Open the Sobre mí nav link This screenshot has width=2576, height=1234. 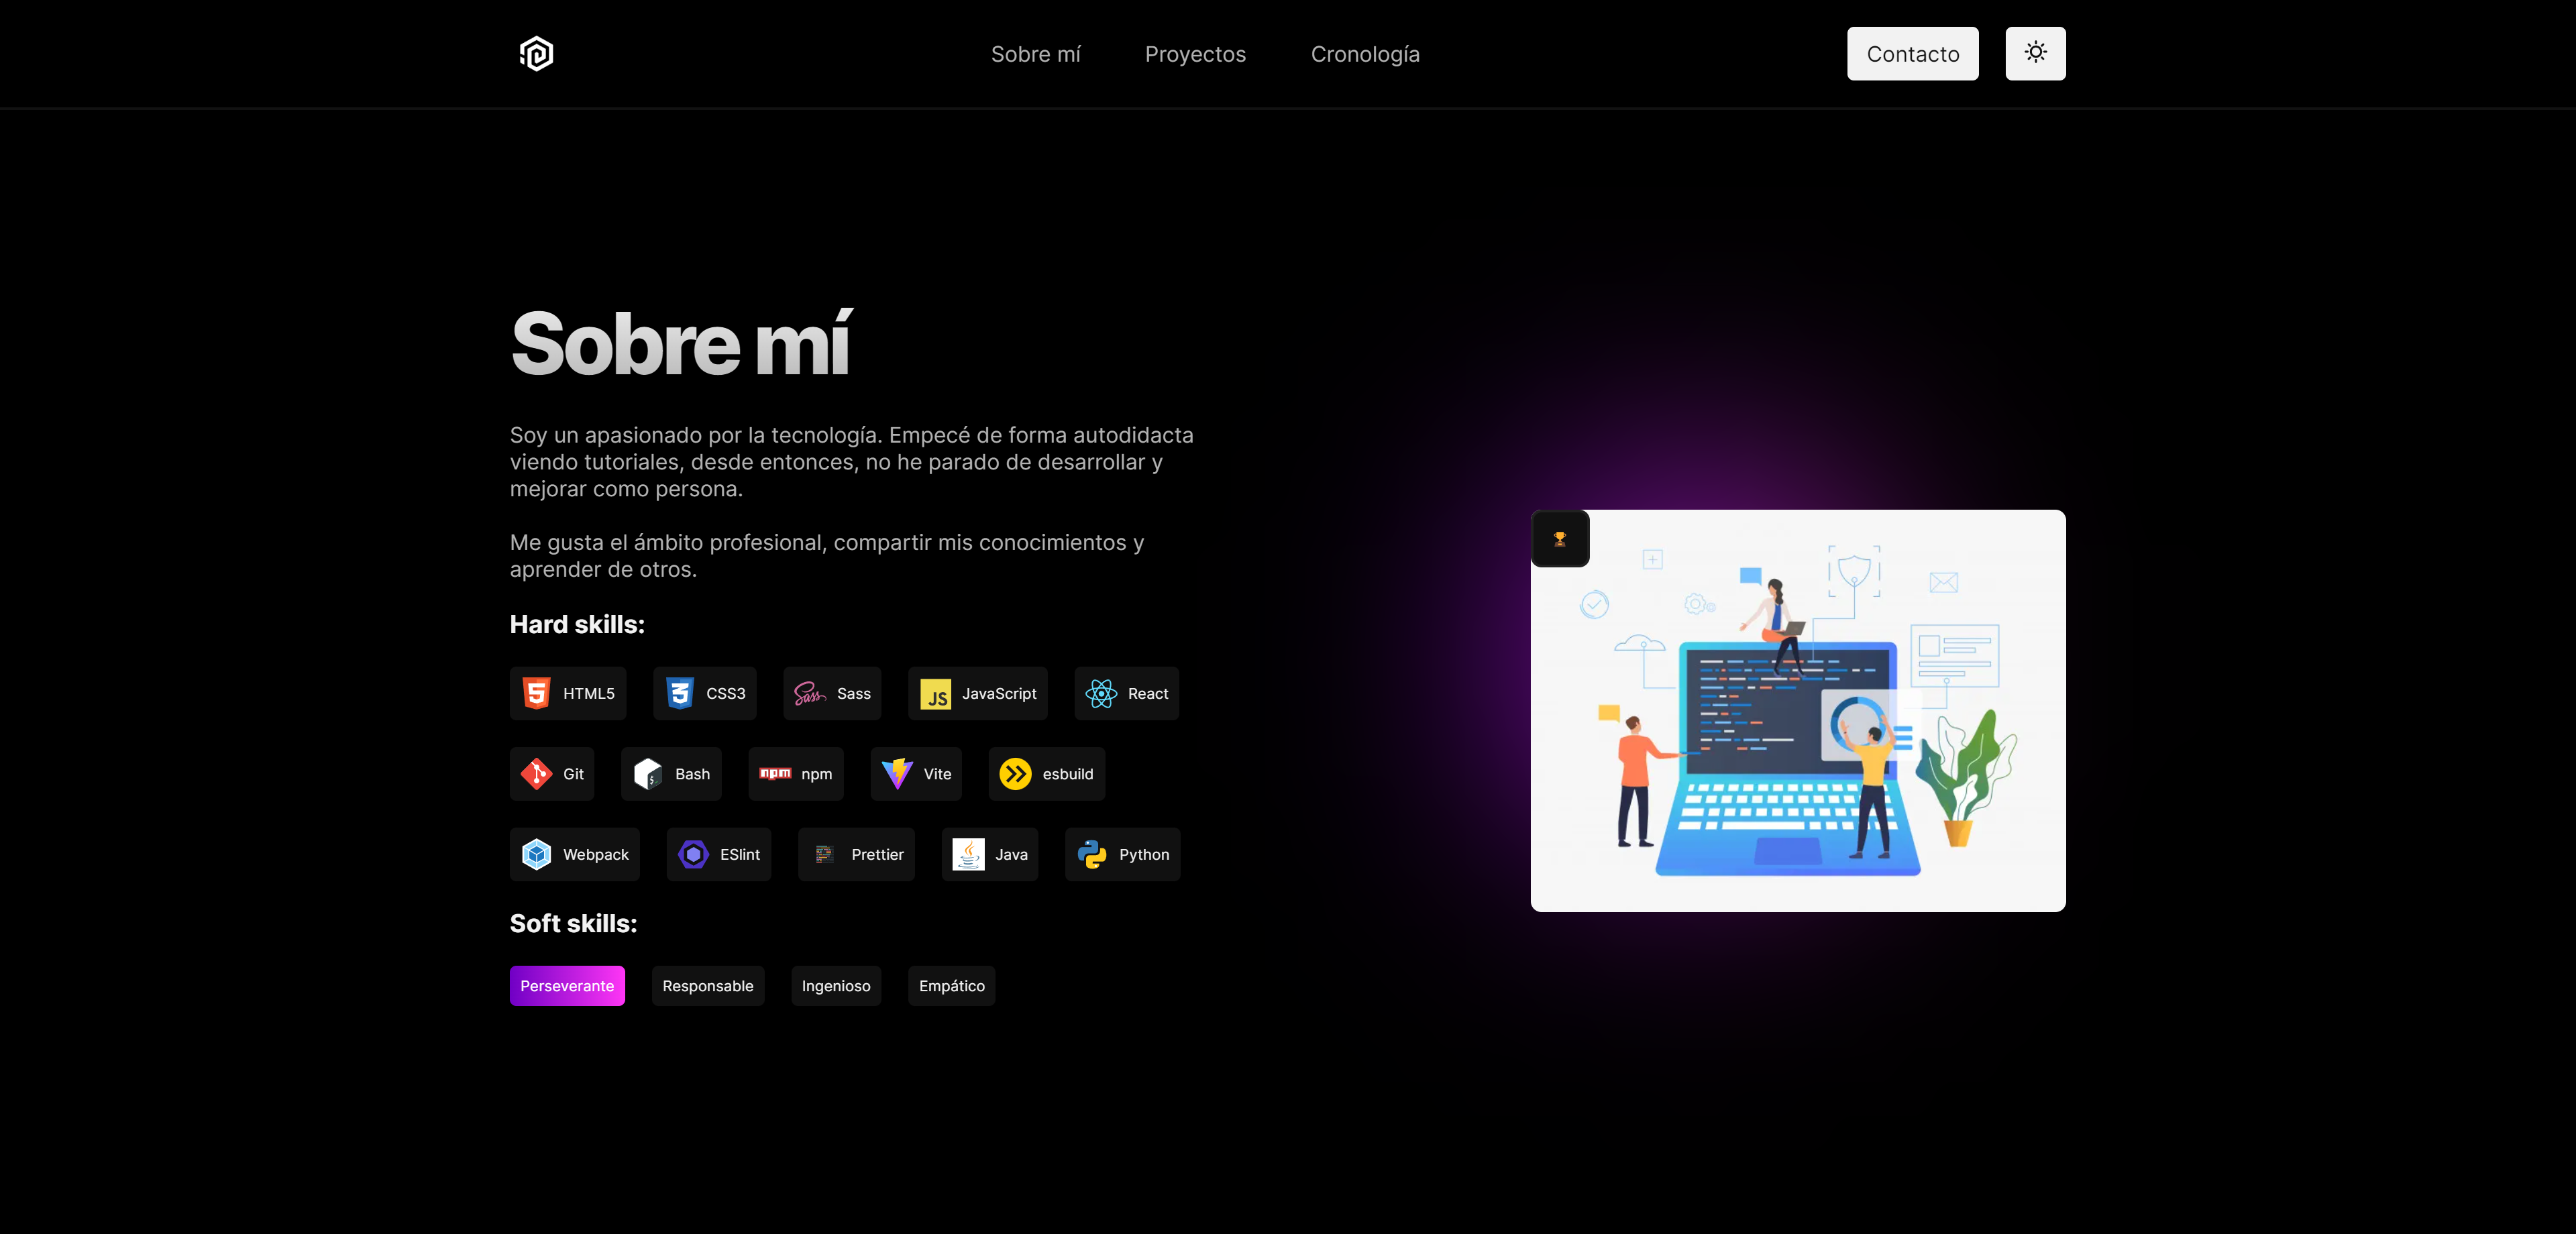pos(1035,54)
